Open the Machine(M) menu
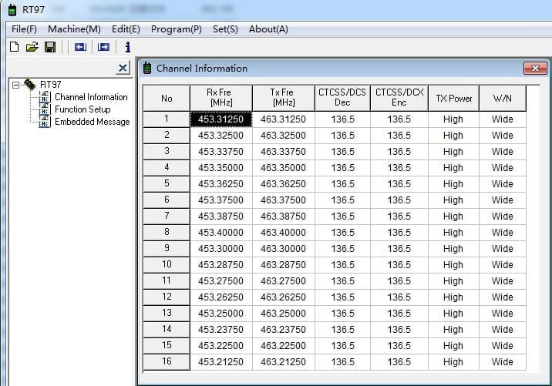Screen dimensions: 552x386 (74, 29)
